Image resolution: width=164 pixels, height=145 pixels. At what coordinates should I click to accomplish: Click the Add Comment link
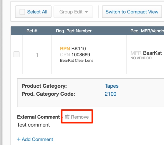[37, 139]
